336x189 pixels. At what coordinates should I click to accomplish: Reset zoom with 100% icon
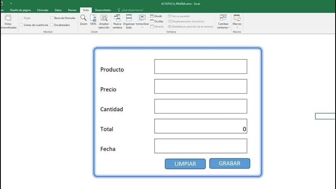coord(93,20)
